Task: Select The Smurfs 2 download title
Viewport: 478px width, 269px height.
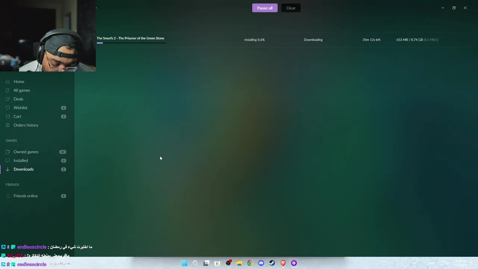Action: click(x=130, y=38)
